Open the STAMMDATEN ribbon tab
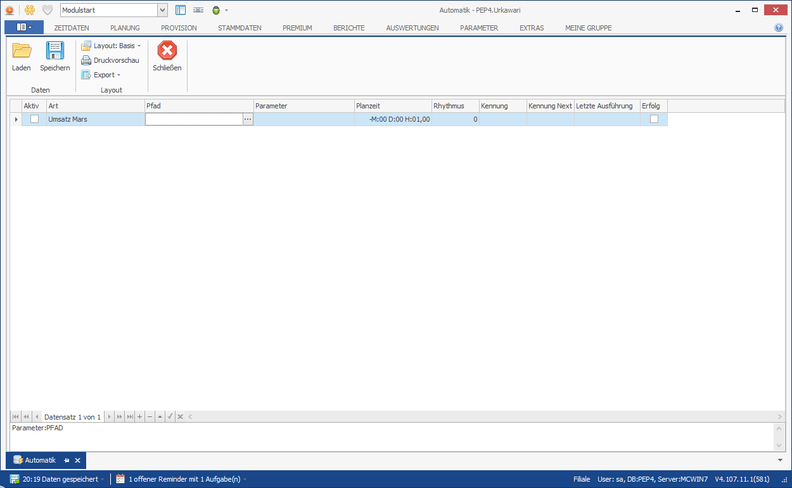Image resolution: width=792 pixels, height=488 pixels. coord(240,28)
